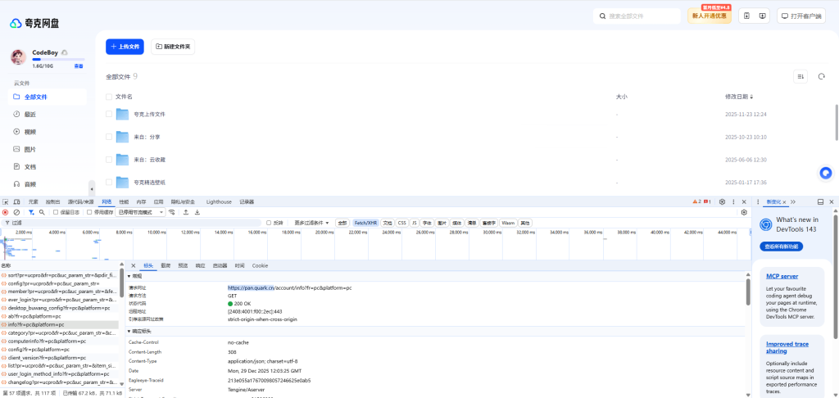The height and width of the screenshot is (398, 839).
Task: Close the request details pane
Action: click(134, 265)
